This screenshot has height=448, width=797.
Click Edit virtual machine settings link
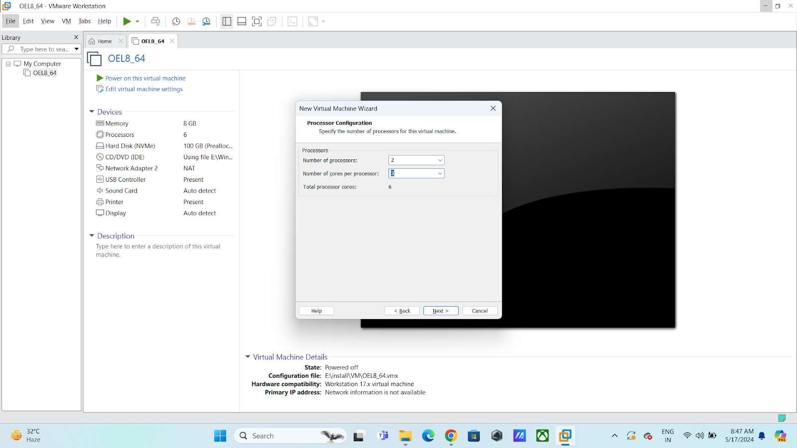tap(143, 89)
